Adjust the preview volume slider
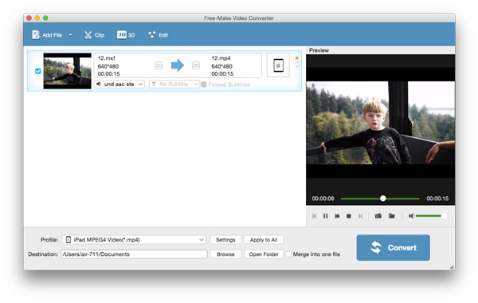478x303 pixels. (431, 216)
